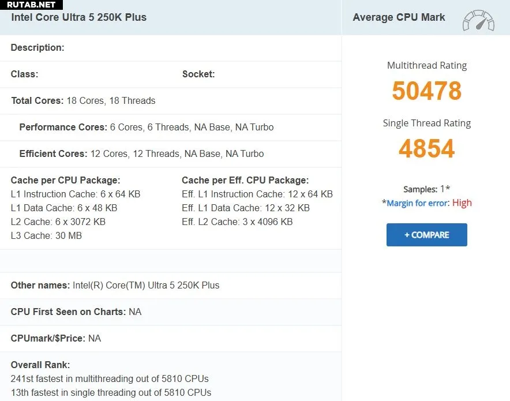Click the Samples count text
This screenshot has height=401, width=510.
tap(426, 189)
